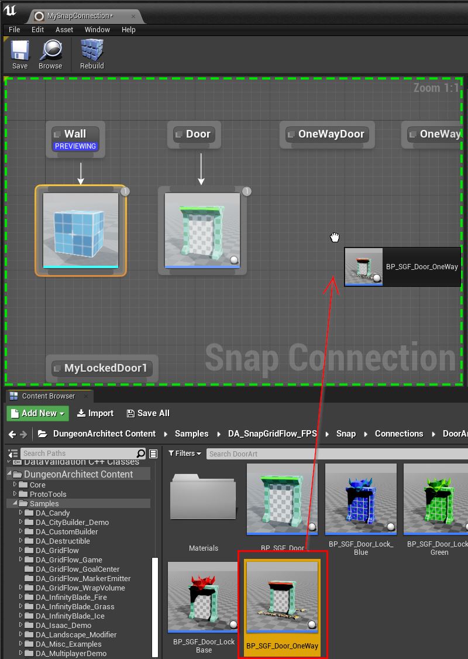
Task: Go forward with the right arrow icon
Action: 23,434
